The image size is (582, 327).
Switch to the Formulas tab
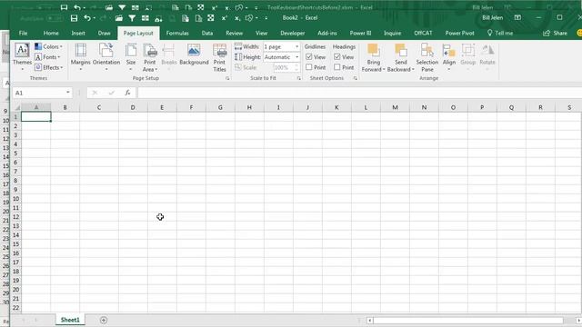[x=177, y=33]
